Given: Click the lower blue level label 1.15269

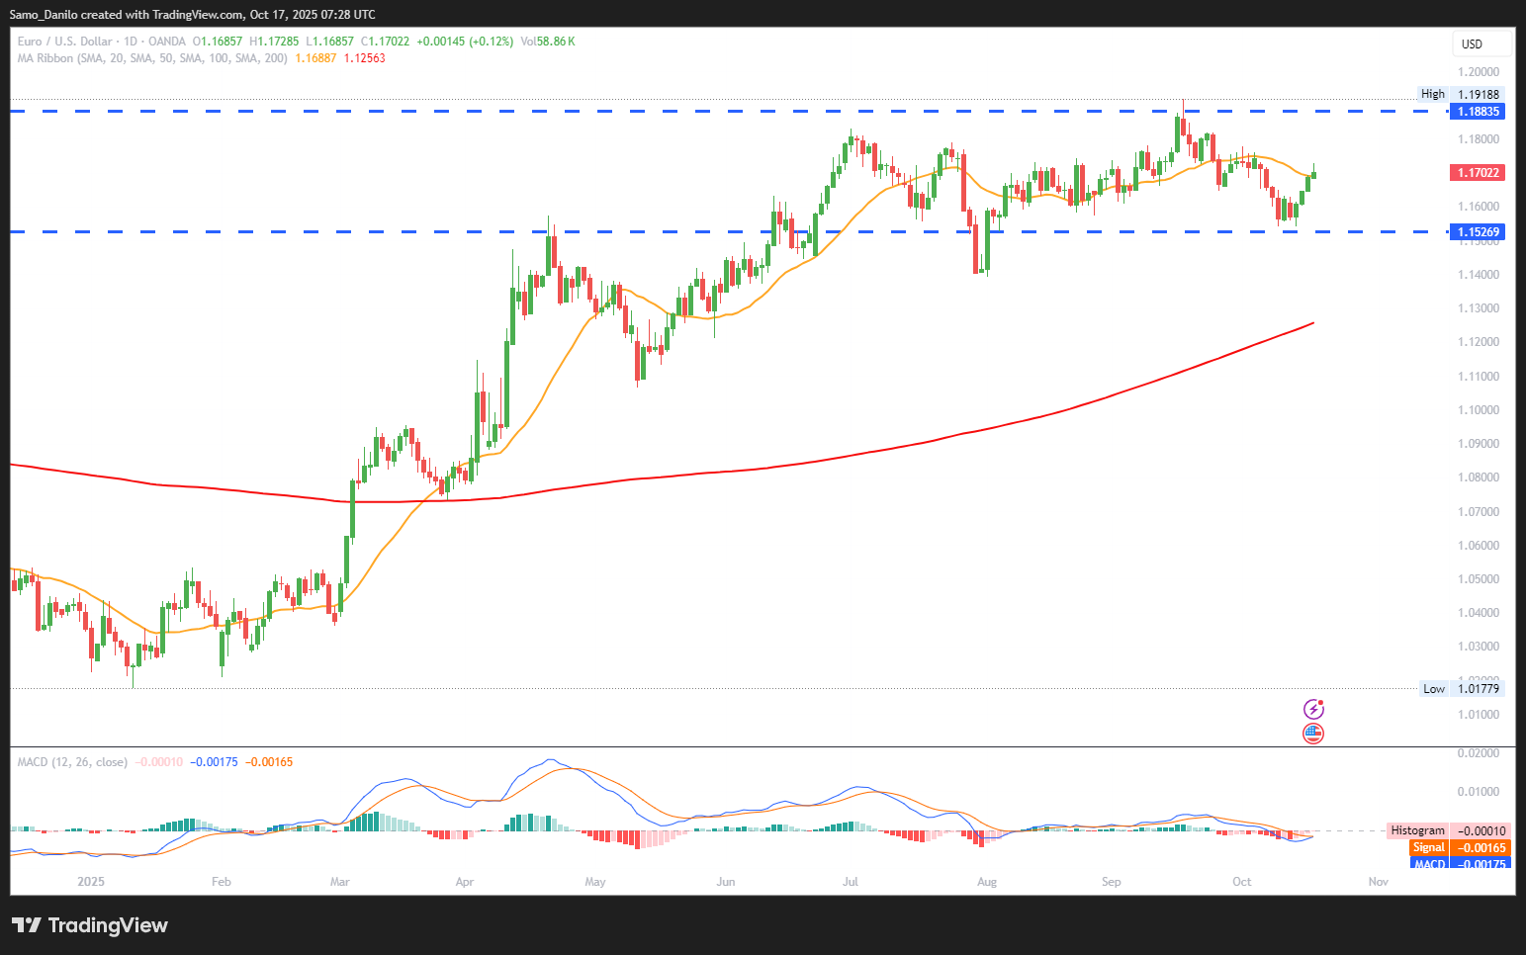Looking at the screenshot, I should 1478,232.
